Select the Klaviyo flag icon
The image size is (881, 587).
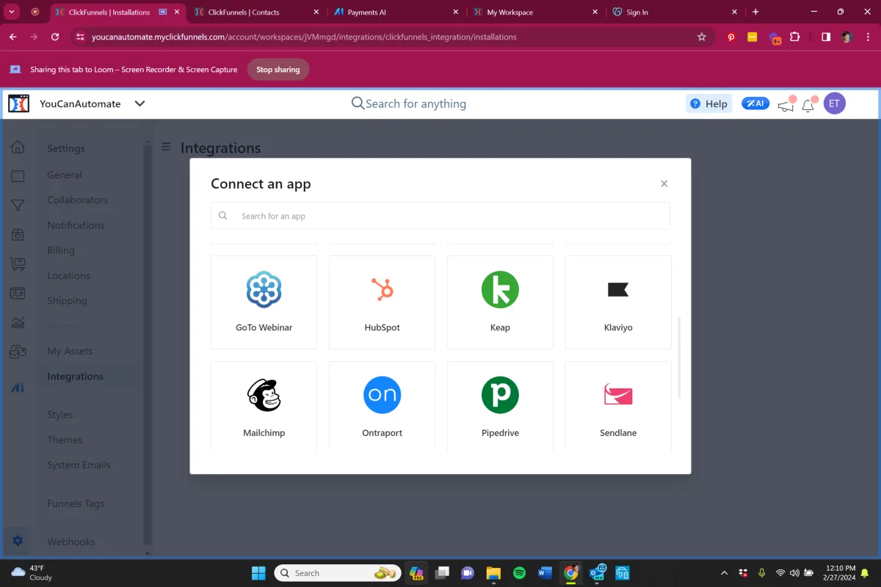coord(618,289)
